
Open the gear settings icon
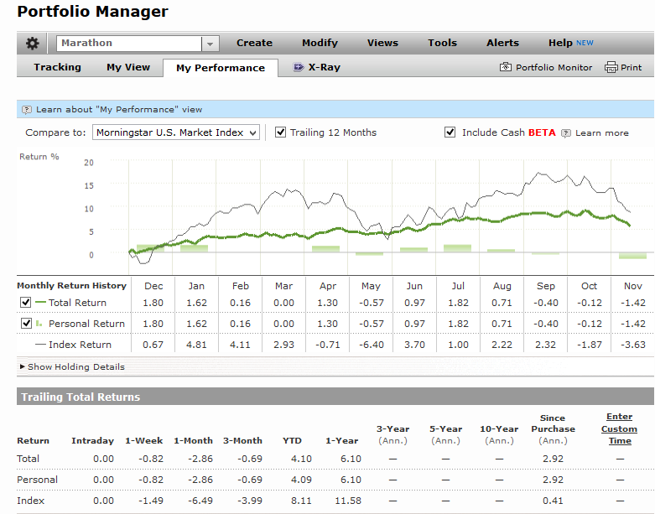pos(32,43)
